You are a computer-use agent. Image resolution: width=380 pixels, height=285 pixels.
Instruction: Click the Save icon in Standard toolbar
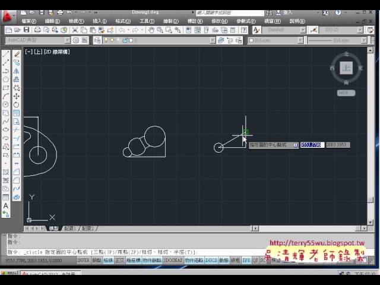point(26,30)
